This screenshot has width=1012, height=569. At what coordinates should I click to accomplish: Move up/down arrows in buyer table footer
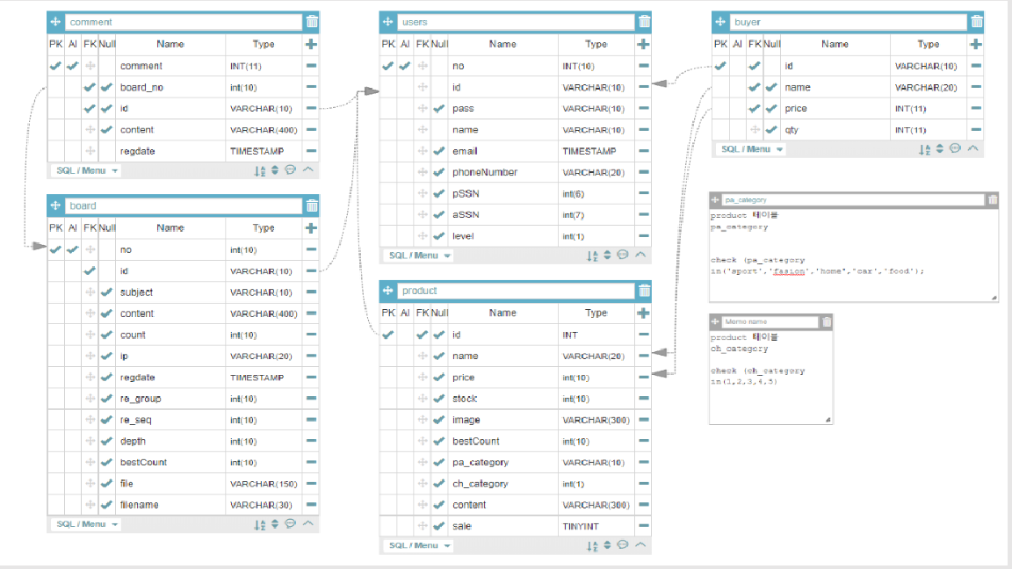coord(940,149)
